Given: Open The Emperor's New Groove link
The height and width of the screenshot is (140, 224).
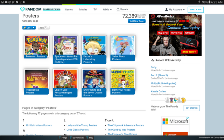Looking at the screenshot, I should click(x=122, y=134).
